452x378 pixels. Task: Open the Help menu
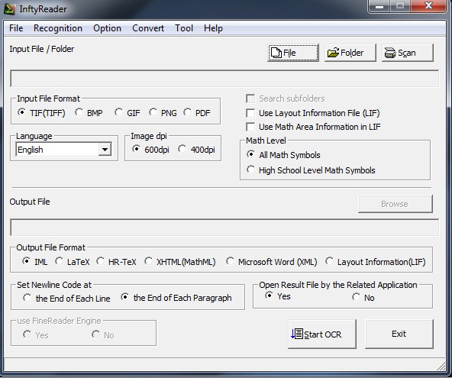tap(213, 28)
